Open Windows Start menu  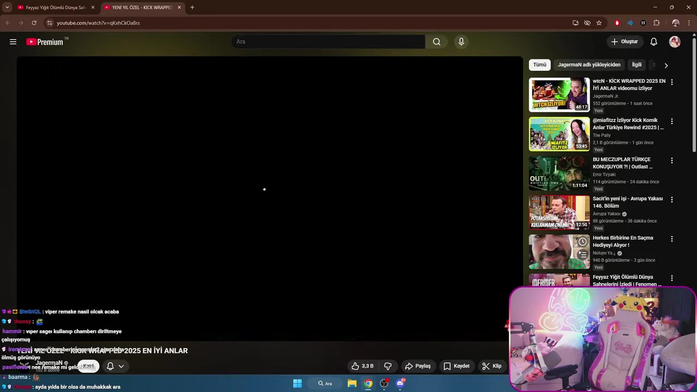coord(297,383)
